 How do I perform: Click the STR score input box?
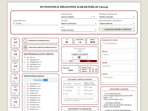point(15,46)
